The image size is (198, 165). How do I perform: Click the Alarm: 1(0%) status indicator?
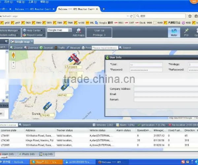tap(125, 125)
